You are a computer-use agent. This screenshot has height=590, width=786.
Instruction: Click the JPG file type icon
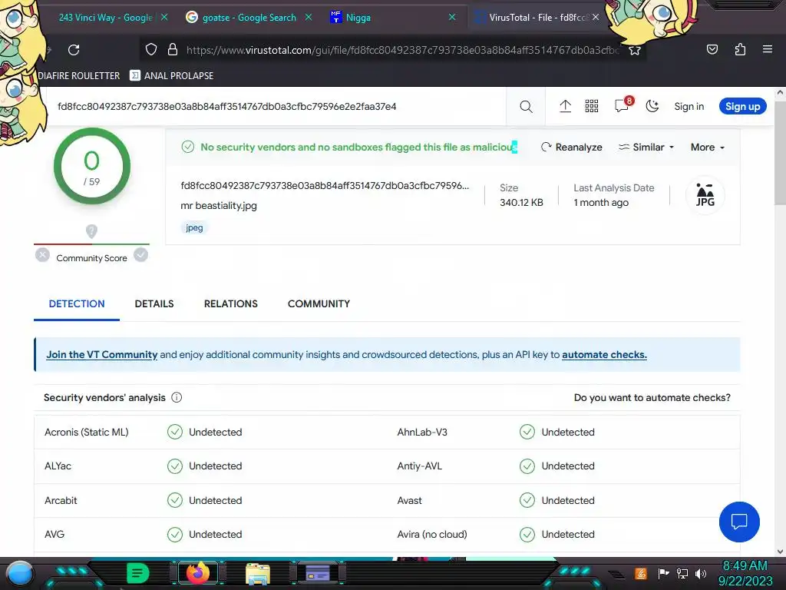705,194
